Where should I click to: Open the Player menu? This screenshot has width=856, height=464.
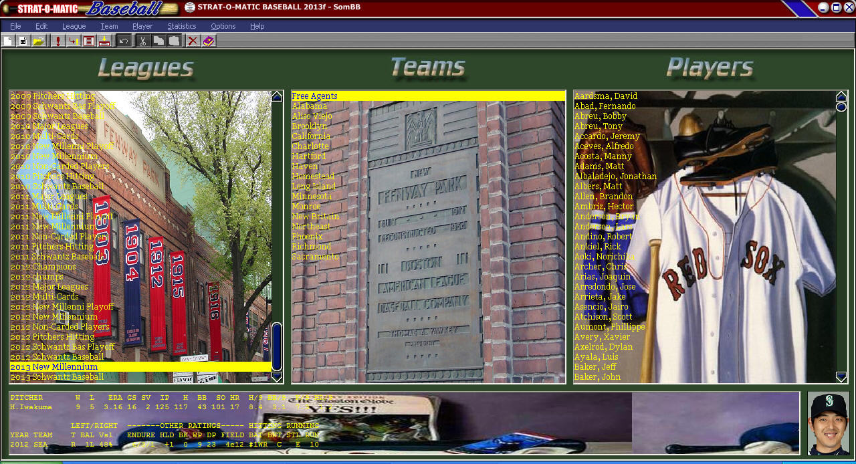(142, 26)
